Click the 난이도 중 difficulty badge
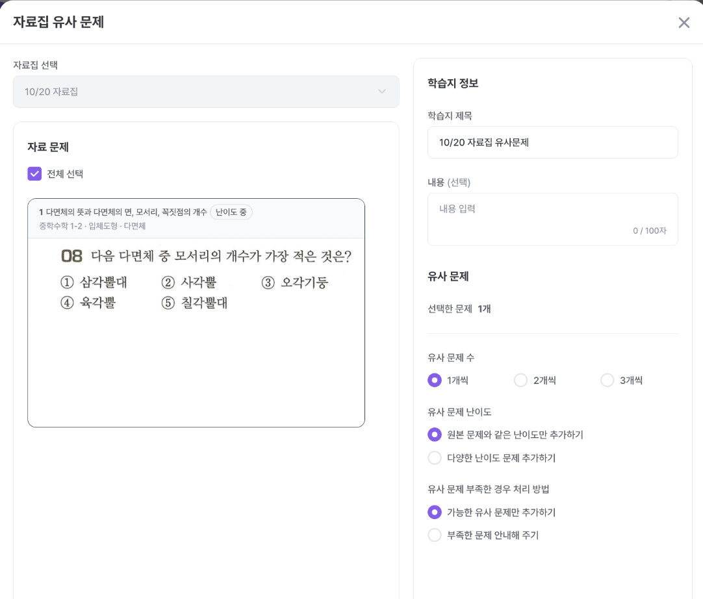Screen dimensions: 703x599 pos(231,212)
